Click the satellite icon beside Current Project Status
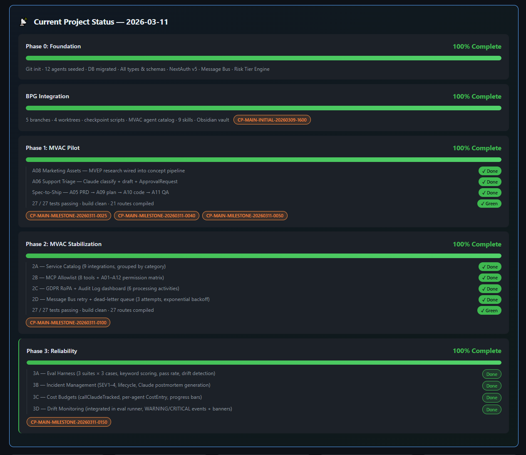 click(24, 22)
